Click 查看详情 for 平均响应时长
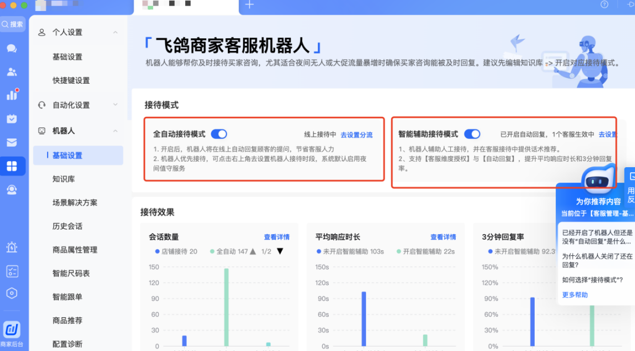635x351 pixels. 443,237
